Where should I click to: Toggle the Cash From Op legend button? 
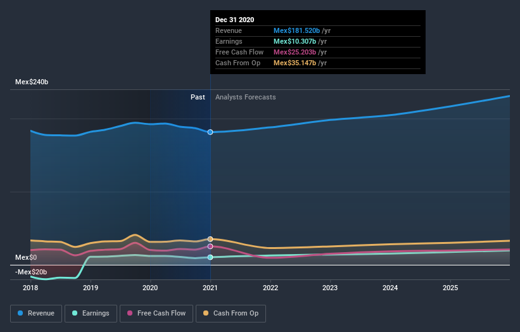point(231,314)
